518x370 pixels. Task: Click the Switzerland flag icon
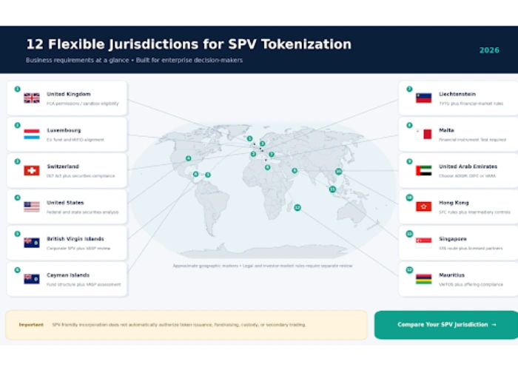tap(32, 170)
